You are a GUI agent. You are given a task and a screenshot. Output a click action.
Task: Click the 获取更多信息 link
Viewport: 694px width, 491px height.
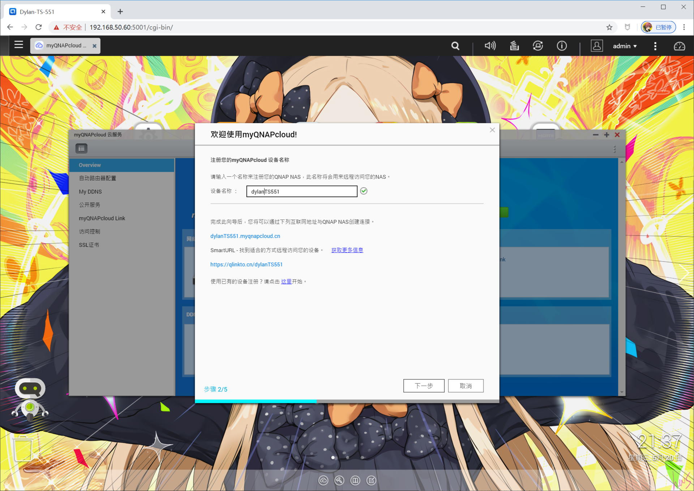[347, 250]
